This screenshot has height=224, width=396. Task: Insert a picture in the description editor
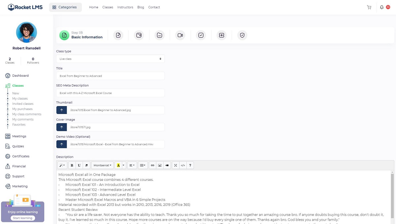[x=160, y=165]
